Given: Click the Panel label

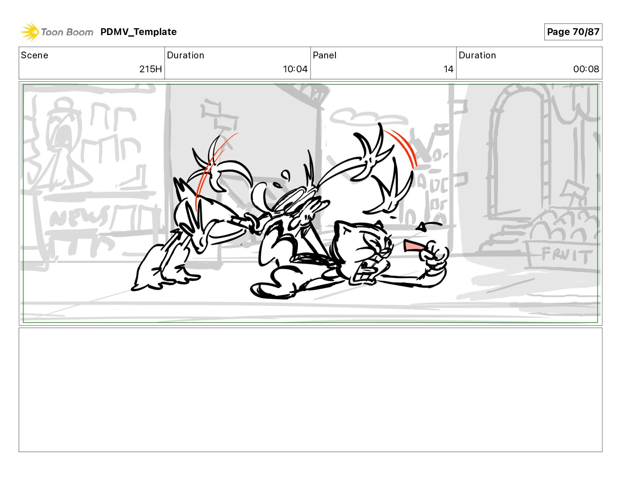Looking at the screenshot, I should (x=325, y=55).
